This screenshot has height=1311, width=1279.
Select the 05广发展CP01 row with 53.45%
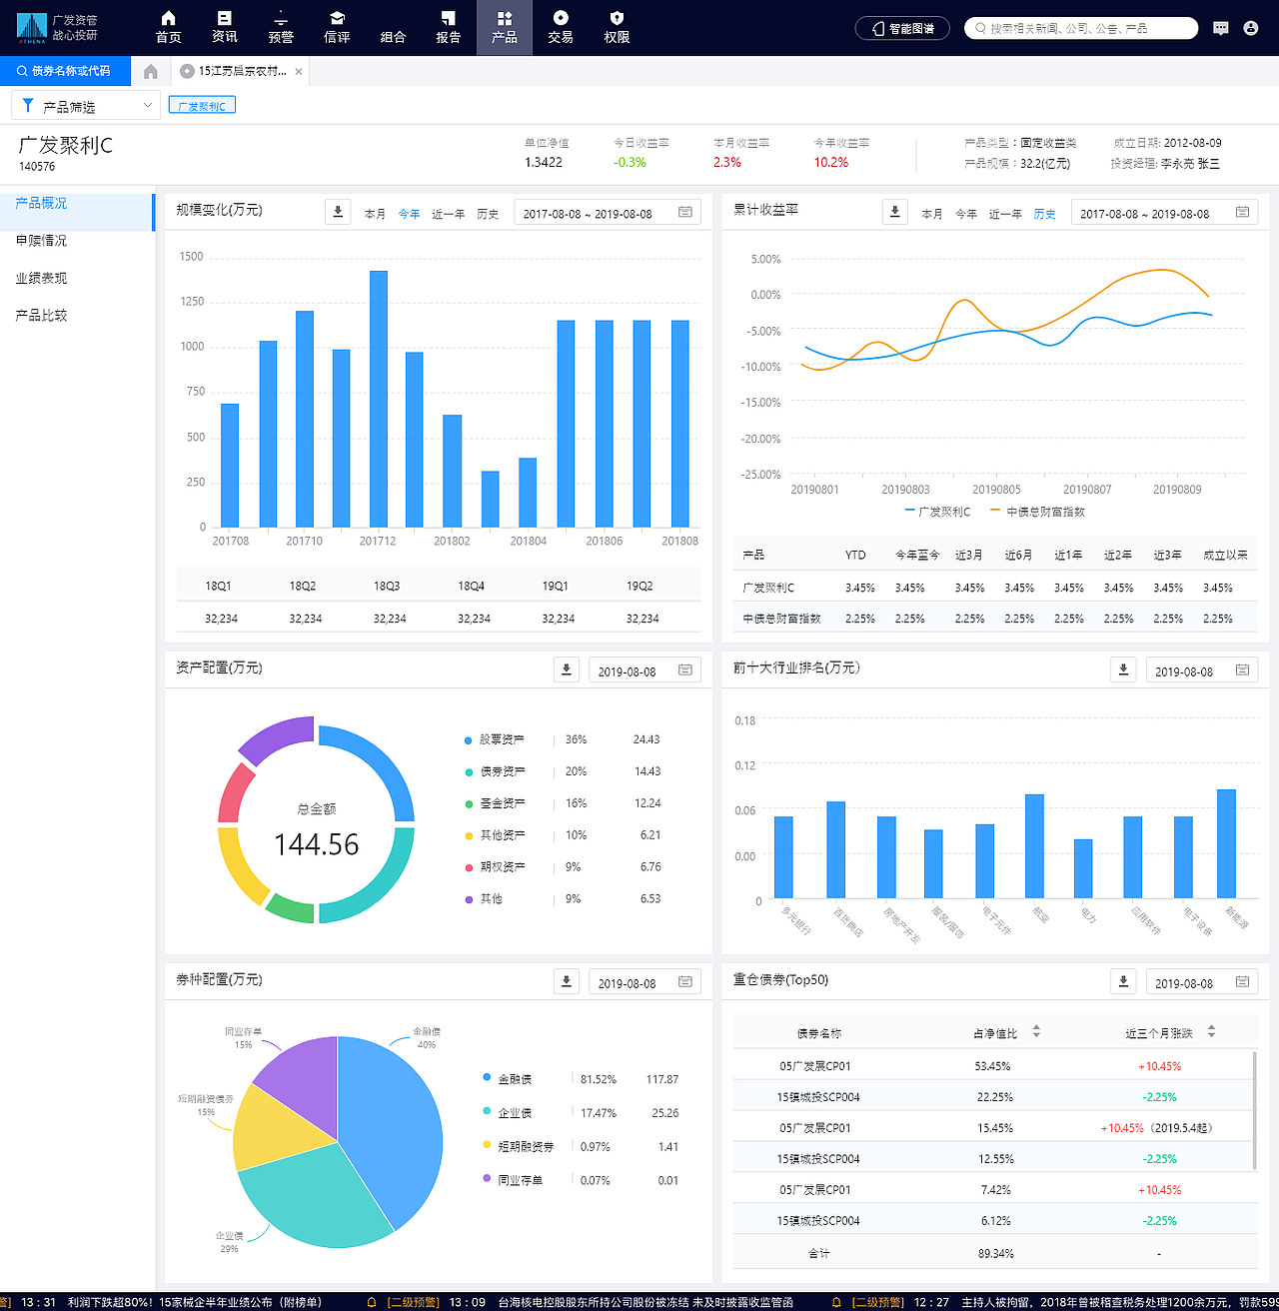[x=994, y=1066]
